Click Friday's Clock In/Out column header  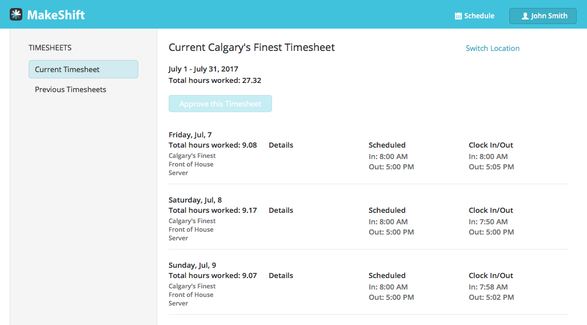pos(491,145)
